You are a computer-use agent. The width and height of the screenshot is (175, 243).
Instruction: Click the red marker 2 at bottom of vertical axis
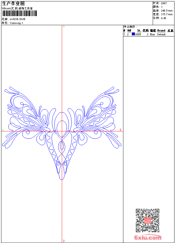point(64,241)
